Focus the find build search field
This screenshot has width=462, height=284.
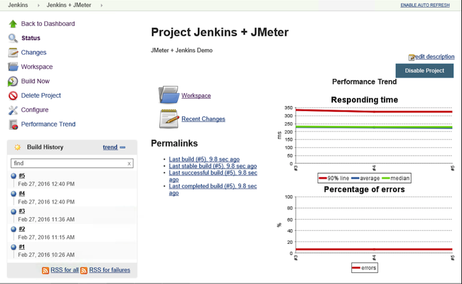(x=72, y=163)
